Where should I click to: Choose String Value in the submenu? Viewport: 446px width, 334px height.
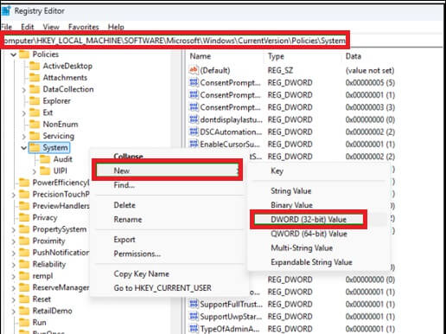(291, 191)
